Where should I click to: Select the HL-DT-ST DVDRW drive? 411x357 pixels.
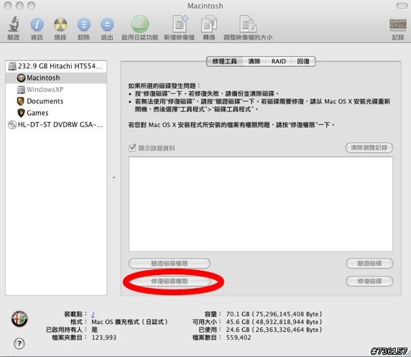pyautogui.click(x=56, y=124)
